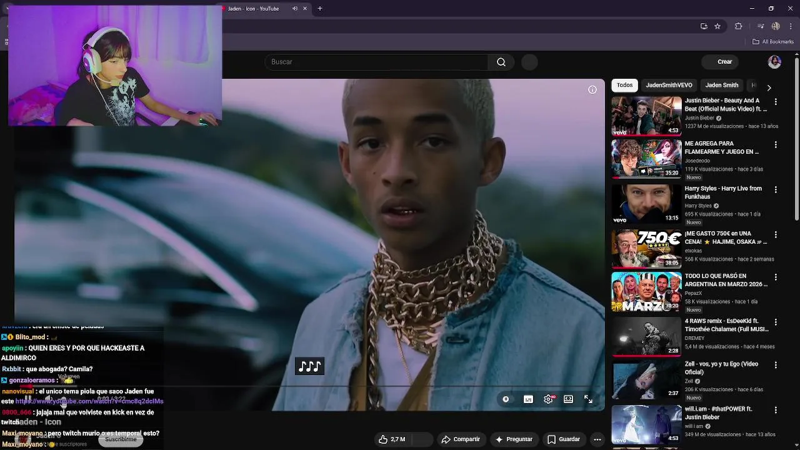Click YouTube link in nanovisual's chat message
This screenshot has height=450, width=800.
tap(89, 401)
